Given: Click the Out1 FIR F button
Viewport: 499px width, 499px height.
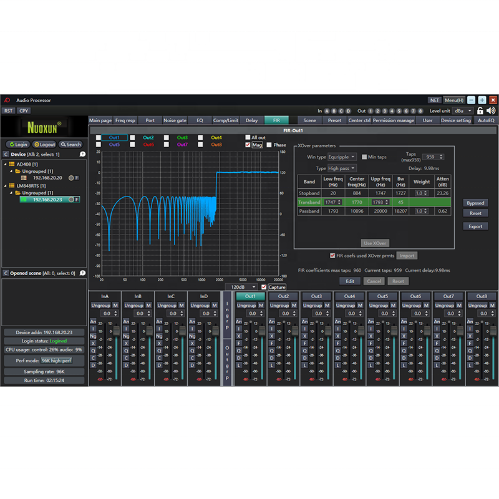Looking at the screenshot, I should click(239, 344).
